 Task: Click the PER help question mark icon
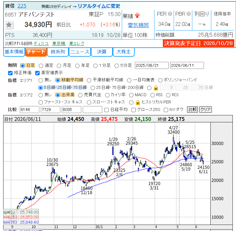pos(170,14)
